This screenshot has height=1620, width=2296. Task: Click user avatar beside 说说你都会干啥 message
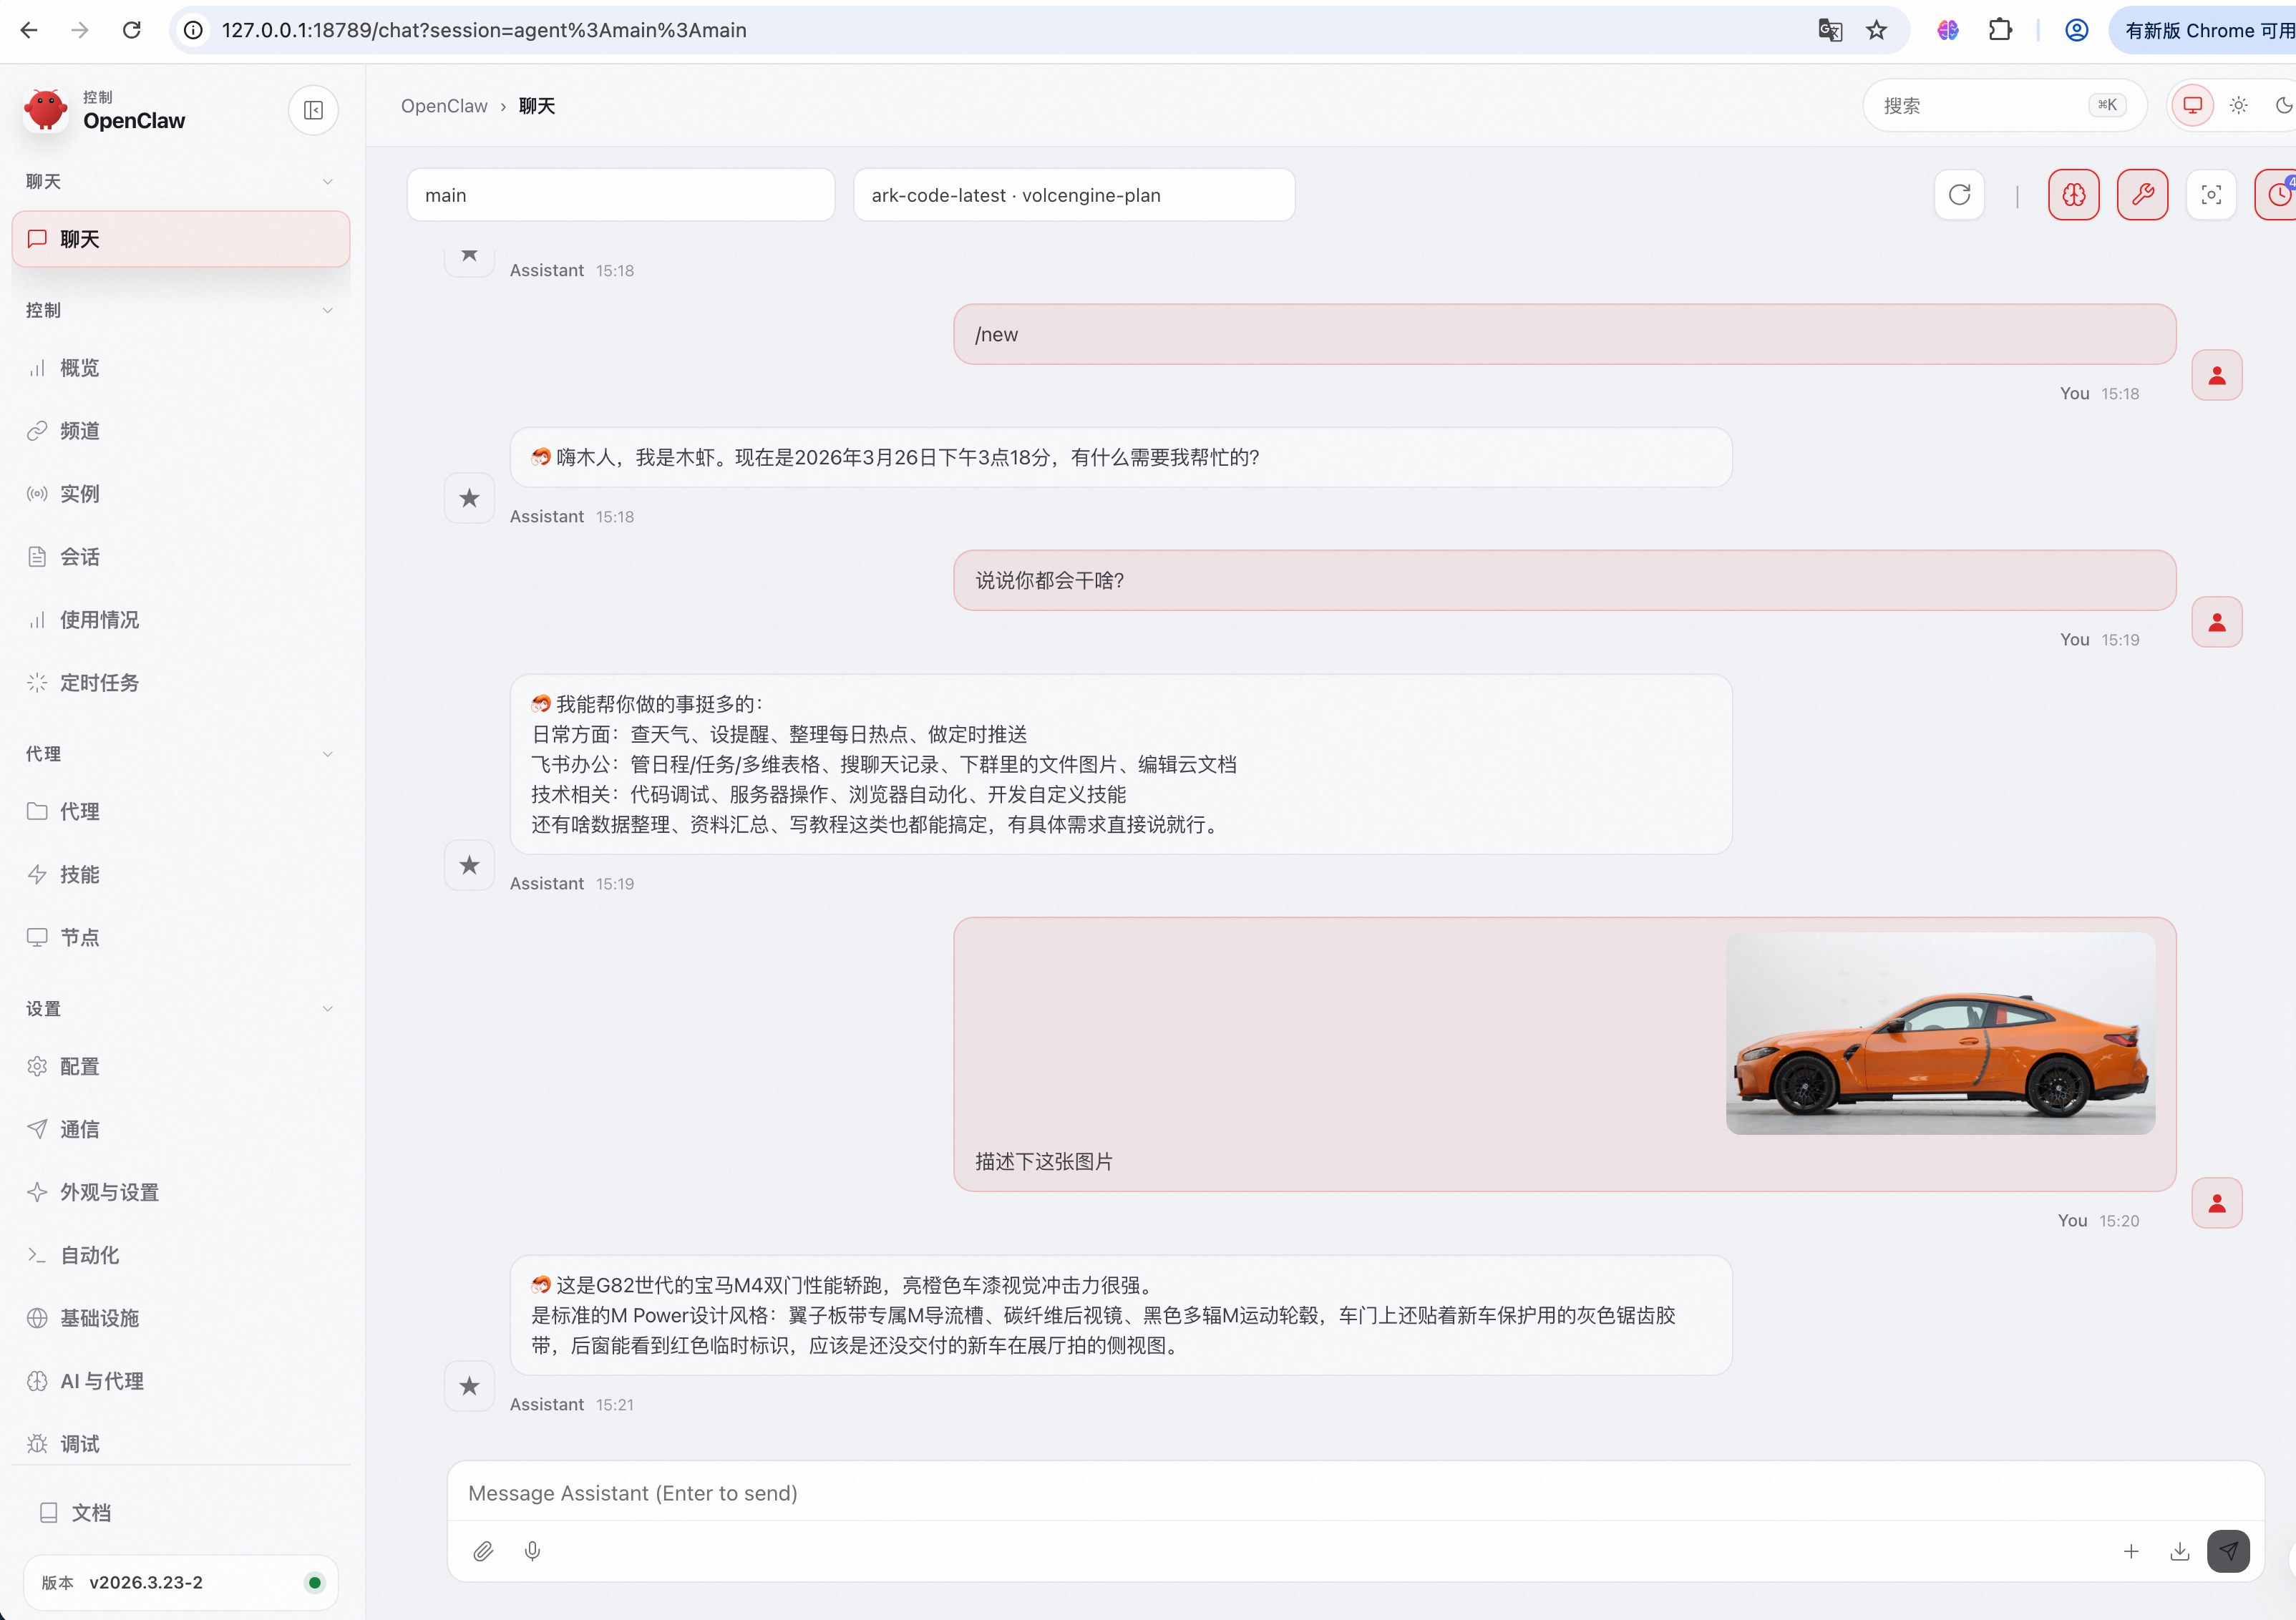coord(2216,622)
